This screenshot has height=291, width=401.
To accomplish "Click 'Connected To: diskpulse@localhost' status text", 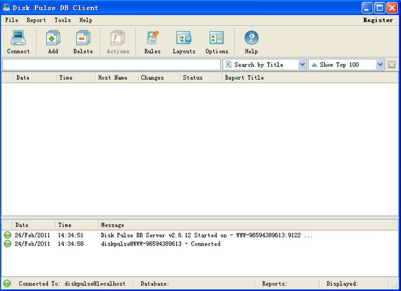I will [x=72, y=283].
